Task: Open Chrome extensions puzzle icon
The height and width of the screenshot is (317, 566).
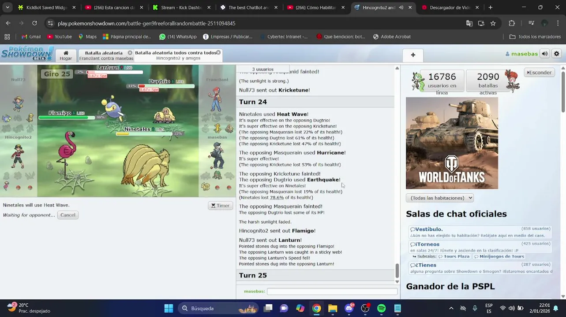Action: [512, 23]
